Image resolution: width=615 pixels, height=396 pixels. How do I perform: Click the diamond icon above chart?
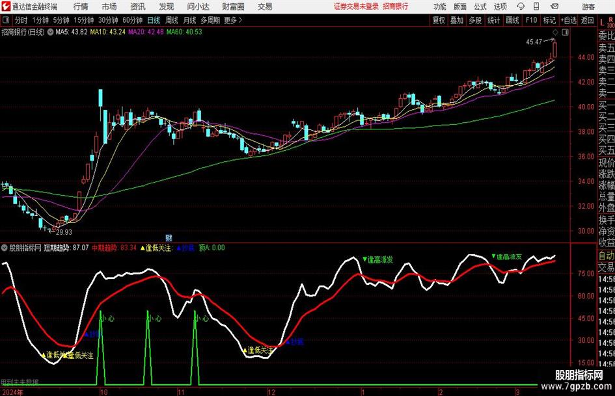tap(555, 33)
